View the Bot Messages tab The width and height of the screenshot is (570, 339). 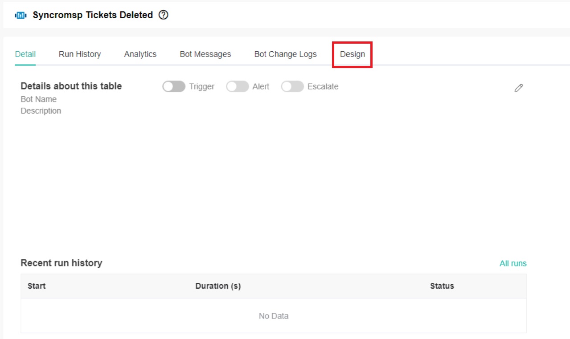click(205, 54)
